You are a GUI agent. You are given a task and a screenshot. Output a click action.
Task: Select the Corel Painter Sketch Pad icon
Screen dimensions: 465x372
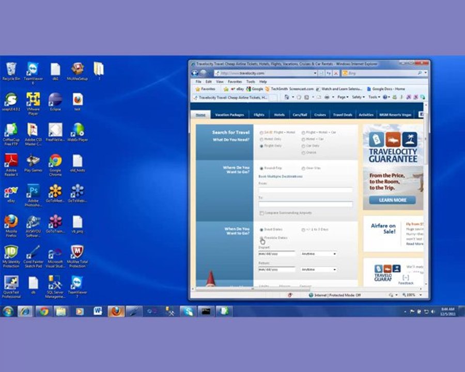pos(33,257)
